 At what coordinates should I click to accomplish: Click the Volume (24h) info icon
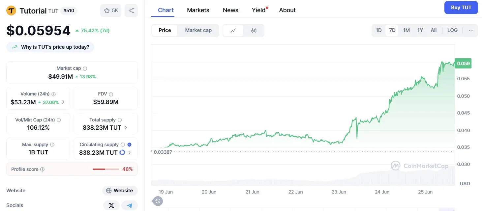pos(54,94)
